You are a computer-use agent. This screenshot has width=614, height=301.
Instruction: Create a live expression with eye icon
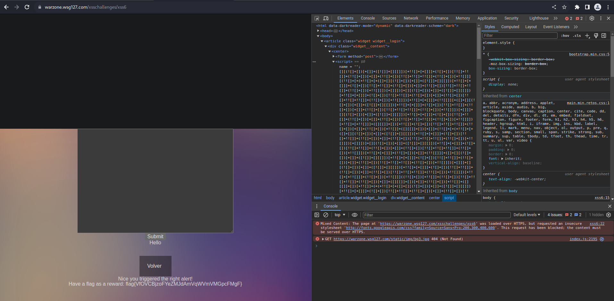click(355, 215)
